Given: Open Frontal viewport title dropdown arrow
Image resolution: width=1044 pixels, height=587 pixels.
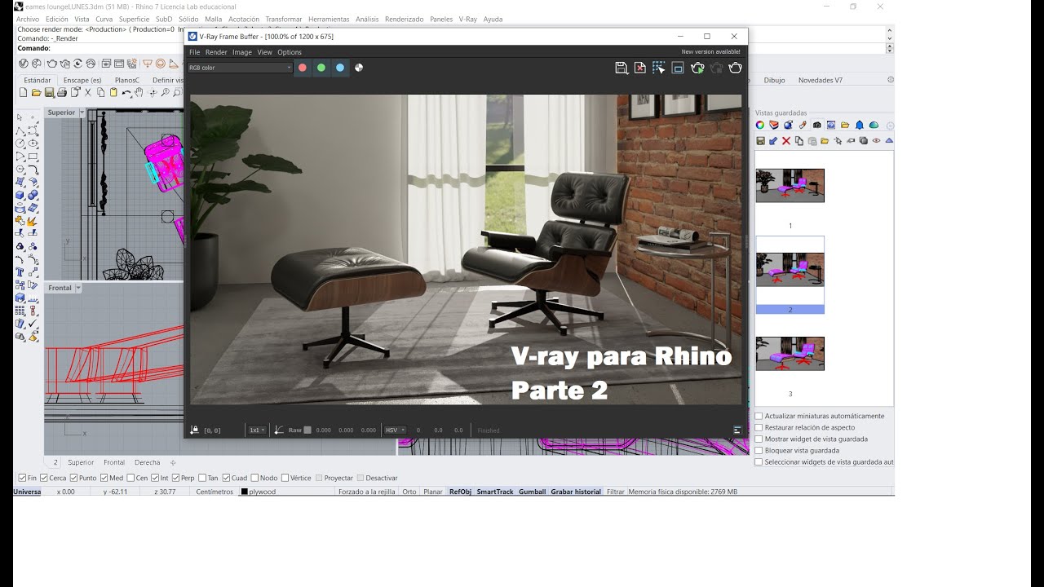Looking at the screenshot, I should (78, 288).
